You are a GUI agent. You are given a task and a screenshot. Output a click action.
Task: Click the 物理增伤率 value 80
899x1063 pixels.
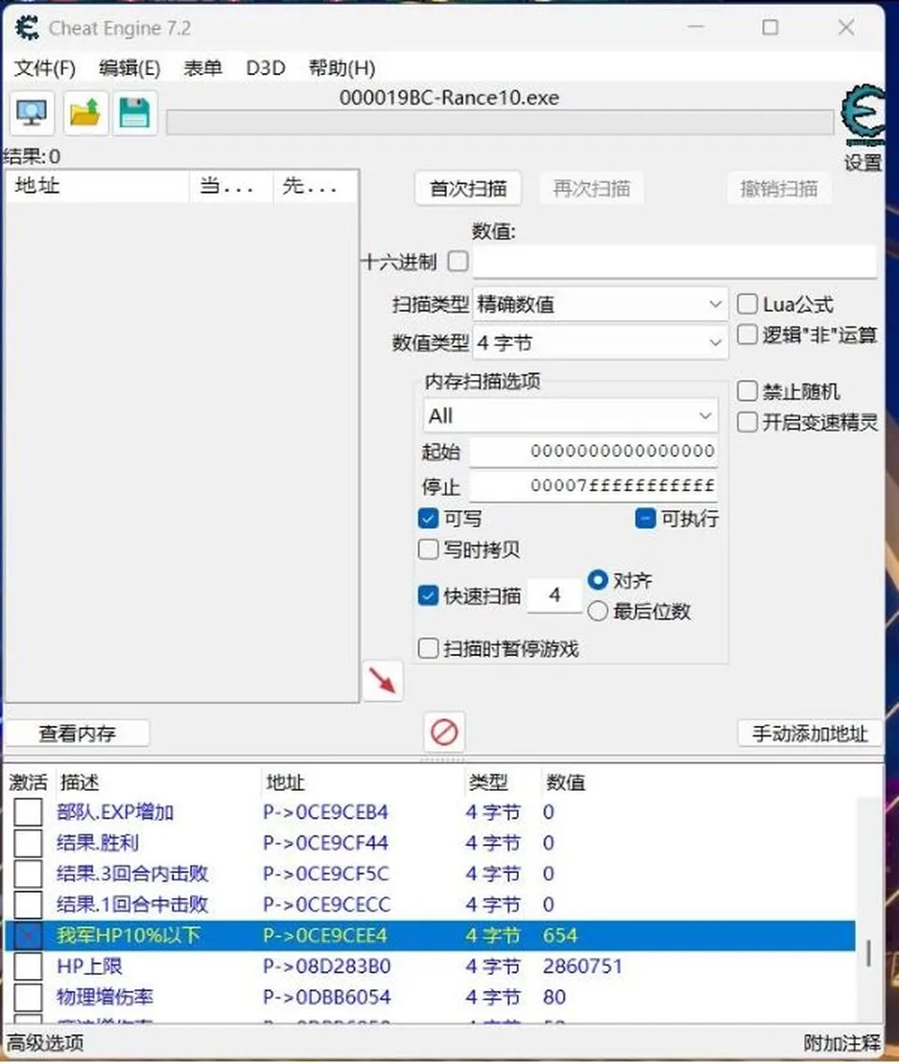point(554,997)
